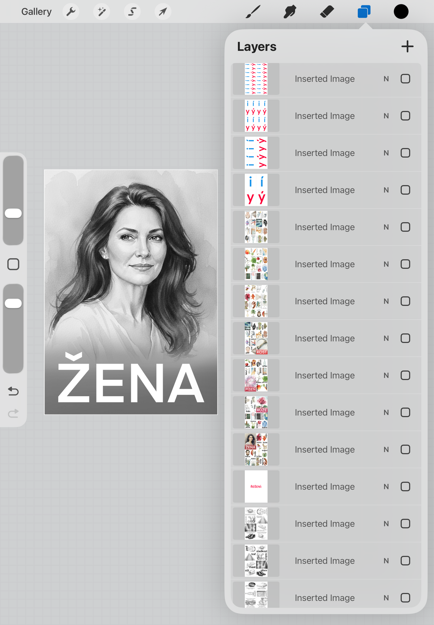Click the brush size slider handle

point(13,213)
